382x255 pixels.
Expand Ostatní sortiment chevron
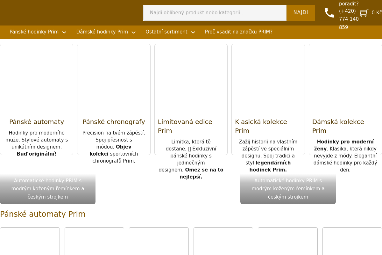tap(193, 32)
